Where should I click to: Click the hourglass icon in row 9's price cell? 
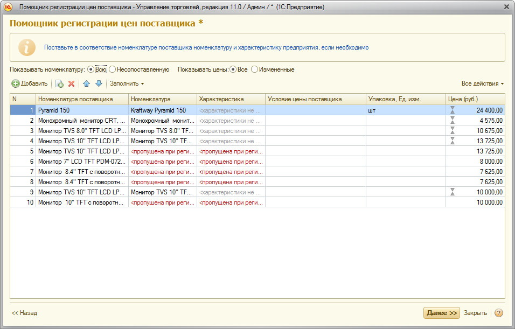(x=453, y=192)
